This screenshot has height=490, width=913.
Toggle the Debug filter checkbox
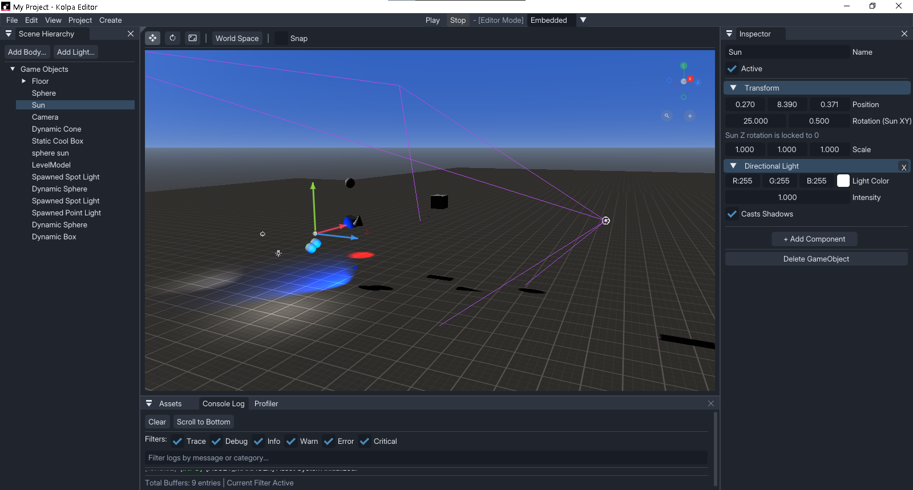point(216,441)
